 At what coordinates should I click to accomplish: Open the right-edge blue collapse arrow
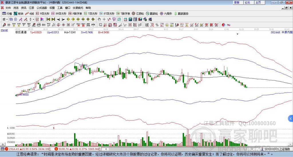click(x=291, y=119)
